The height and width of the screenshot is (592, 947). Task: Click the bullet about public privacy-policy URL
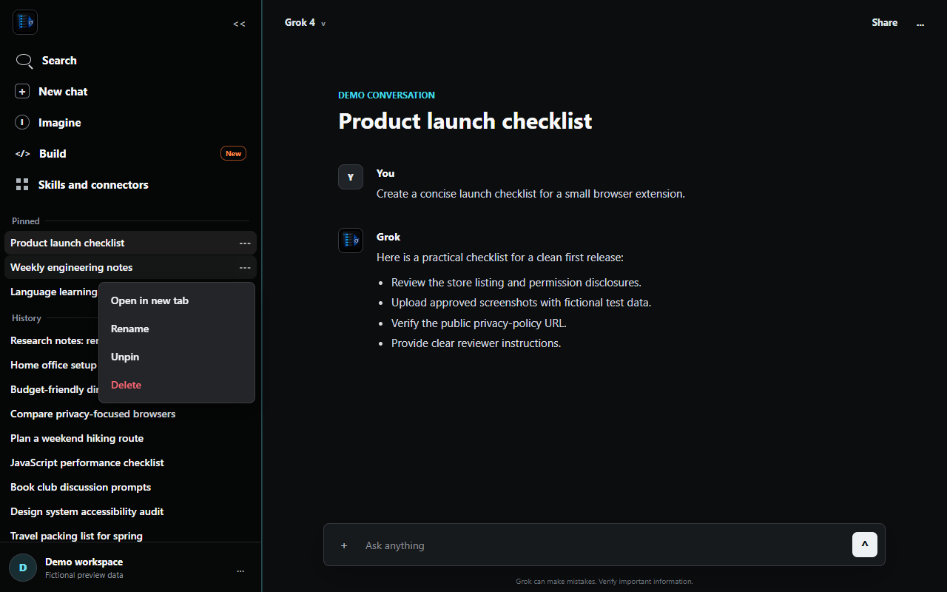(479, 323)
